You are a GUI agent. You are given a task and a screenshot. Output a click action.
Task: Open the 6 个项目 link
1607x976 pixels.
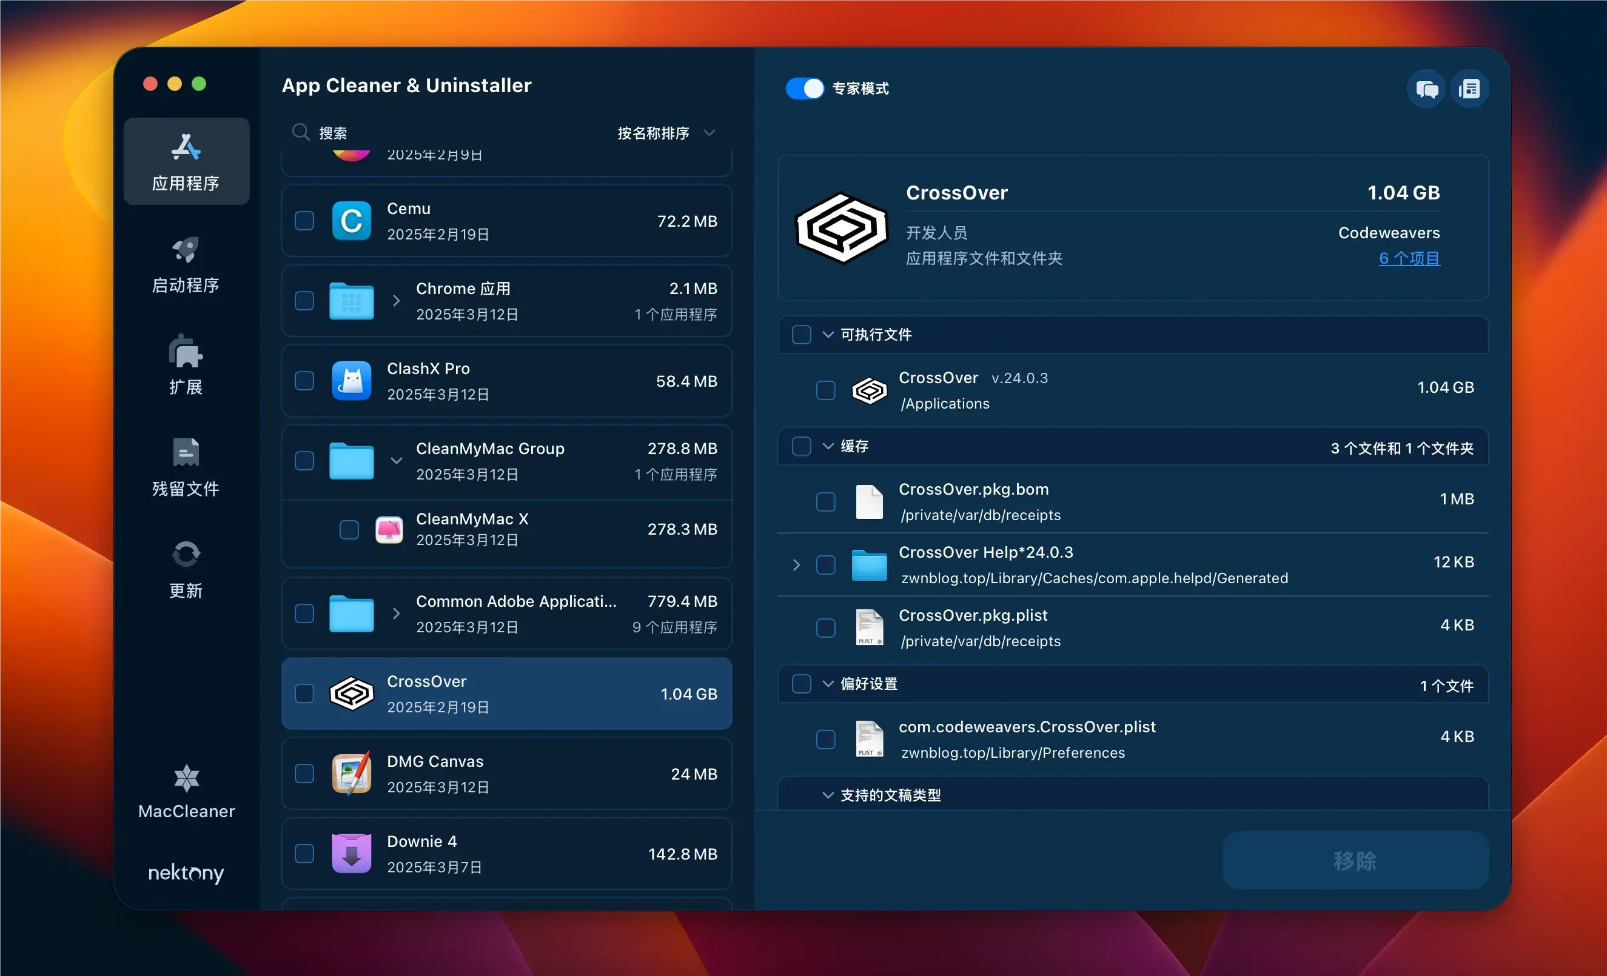point(1409,259)
